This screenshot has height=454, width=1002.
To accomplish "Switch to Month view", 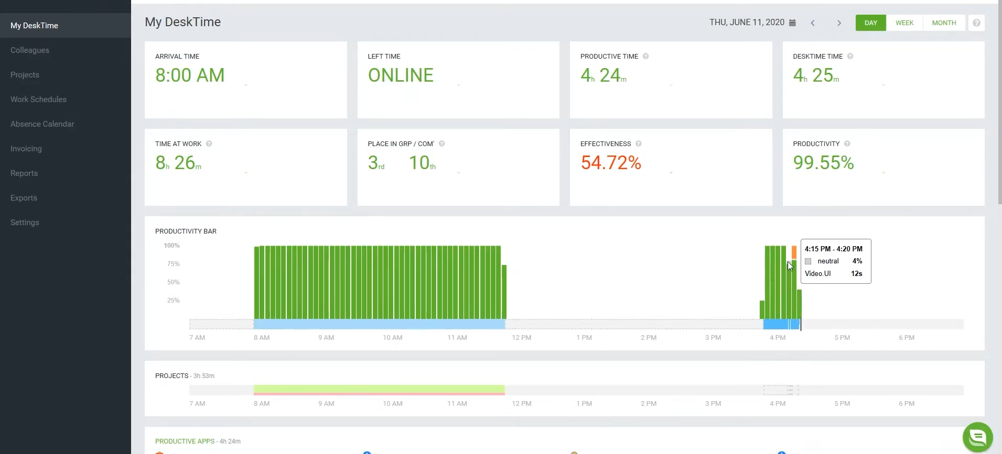I will tap(944, 23).
